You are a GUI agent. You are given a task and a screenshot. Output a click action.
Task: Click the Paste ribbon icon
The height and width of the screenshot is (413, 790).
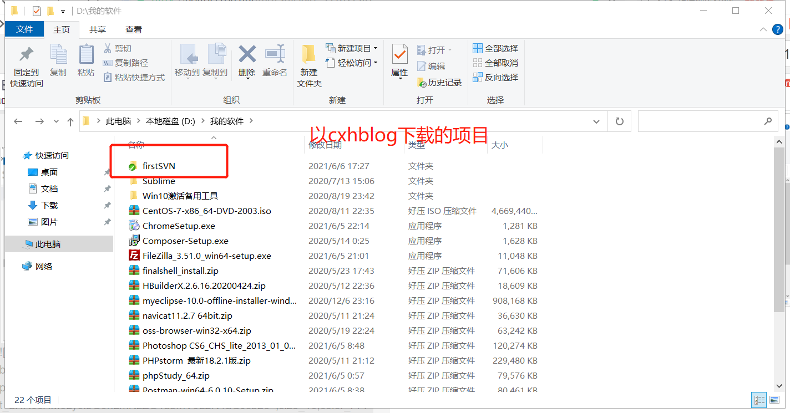(86, 54)
